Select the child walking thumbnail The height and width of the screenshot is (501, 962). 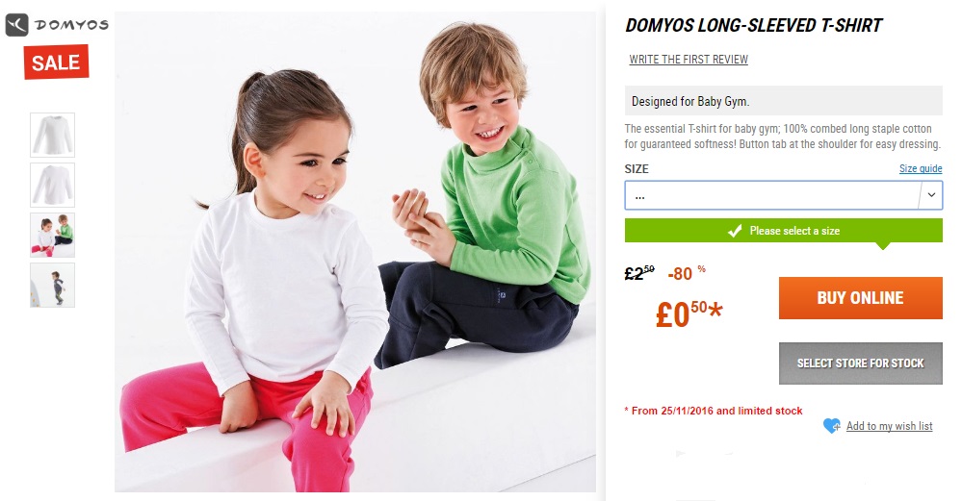pyautogui.click(x=53, y=286)
